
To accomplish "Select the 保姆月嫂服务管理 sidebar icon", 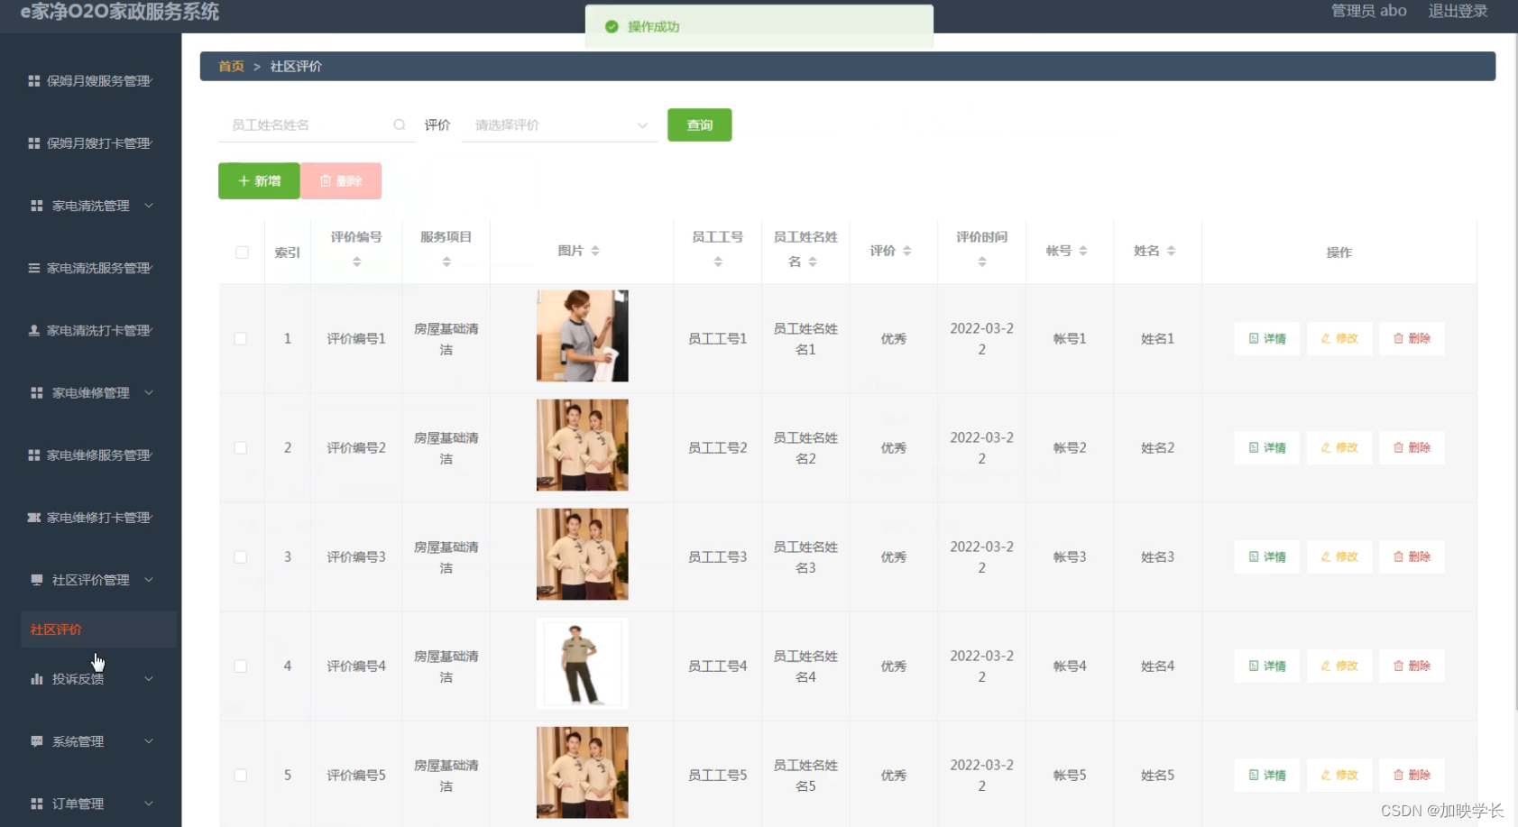I will point(36,80).
